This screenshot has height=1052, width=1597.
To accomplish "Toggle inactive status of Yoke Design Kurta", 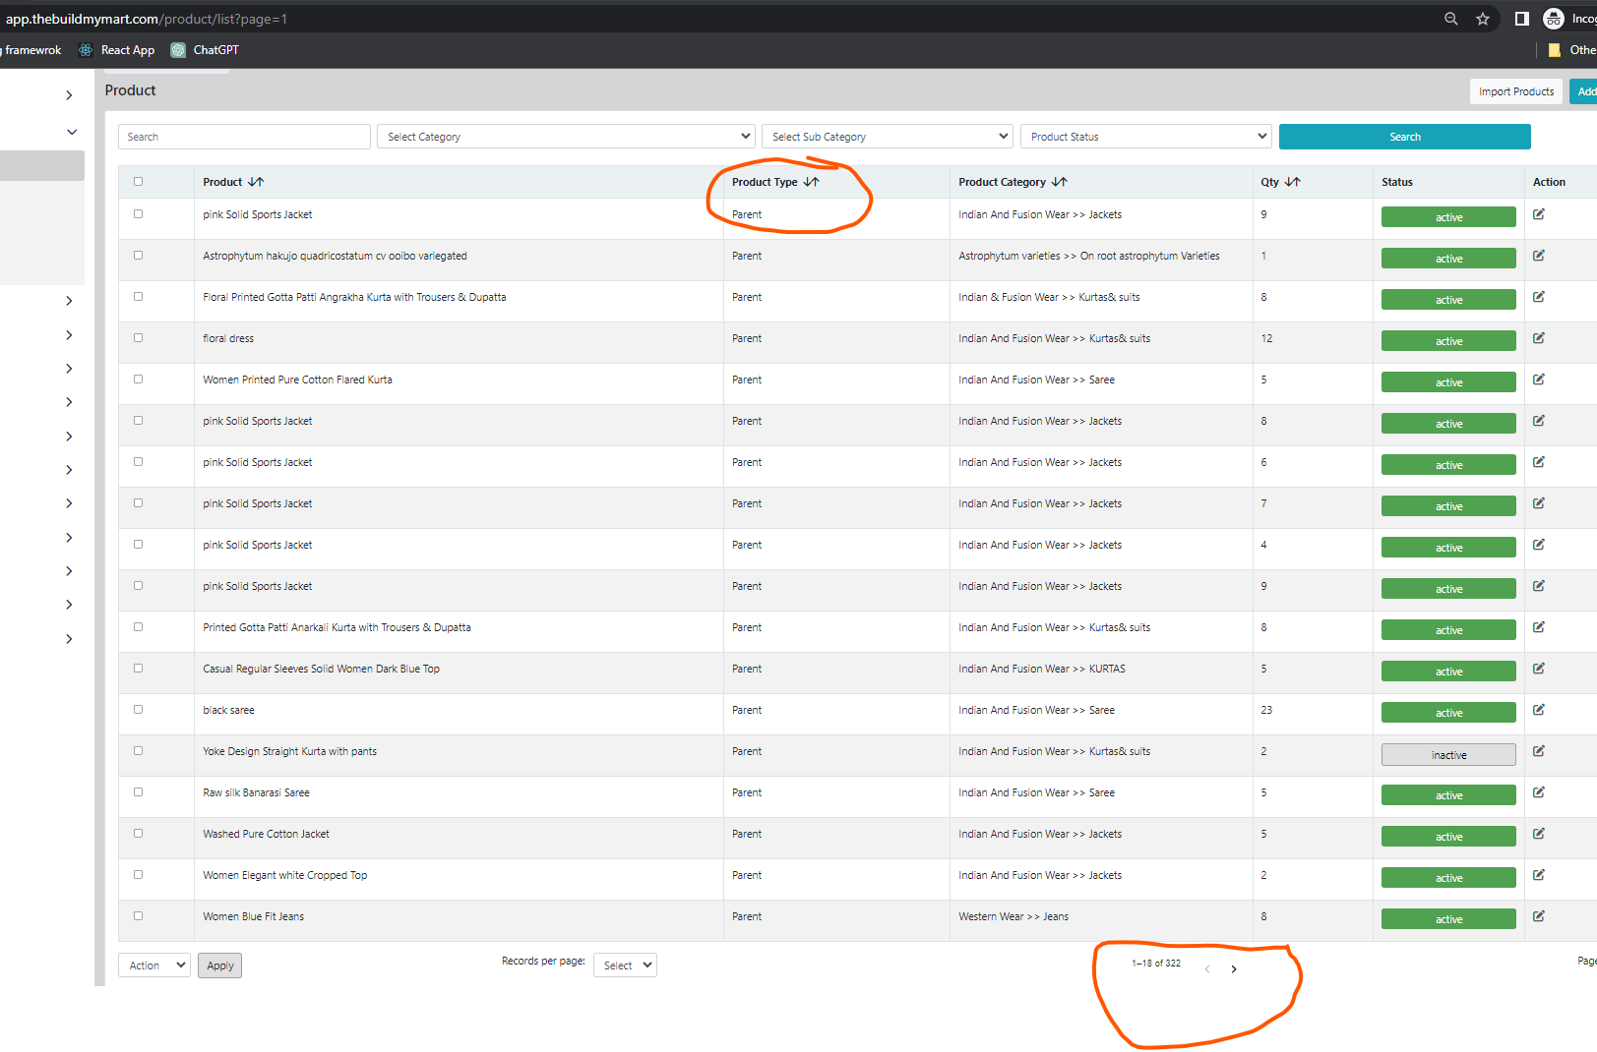I will pyautogui.click(x=1448, y=754).
